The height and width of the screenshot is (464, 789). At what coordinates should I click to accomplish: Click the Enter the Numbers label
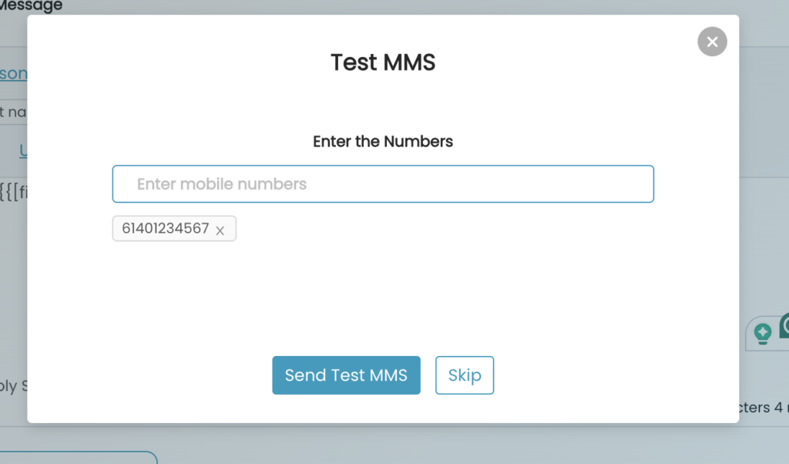(x=383, y=141)
